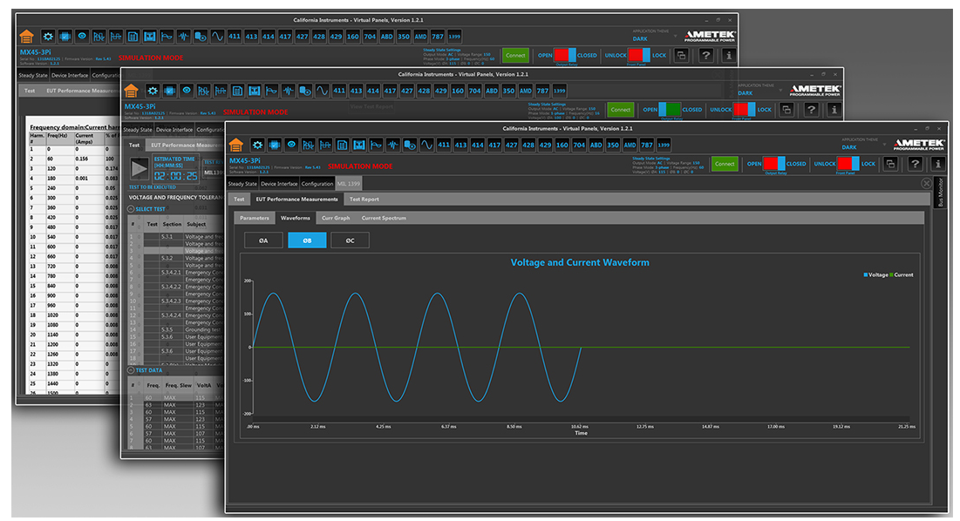Click the green Connect button in back window
This screenshot has height=521, width=960.
pos(515,55)
